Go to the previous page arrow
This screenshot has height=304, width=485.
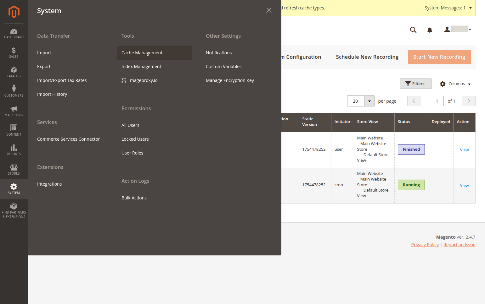[x=414, y=101]
